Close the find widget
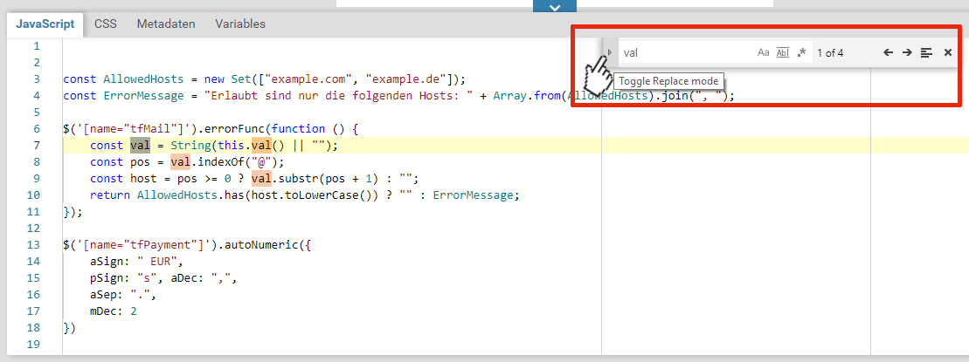969x362 pixels. coord(948,53)
